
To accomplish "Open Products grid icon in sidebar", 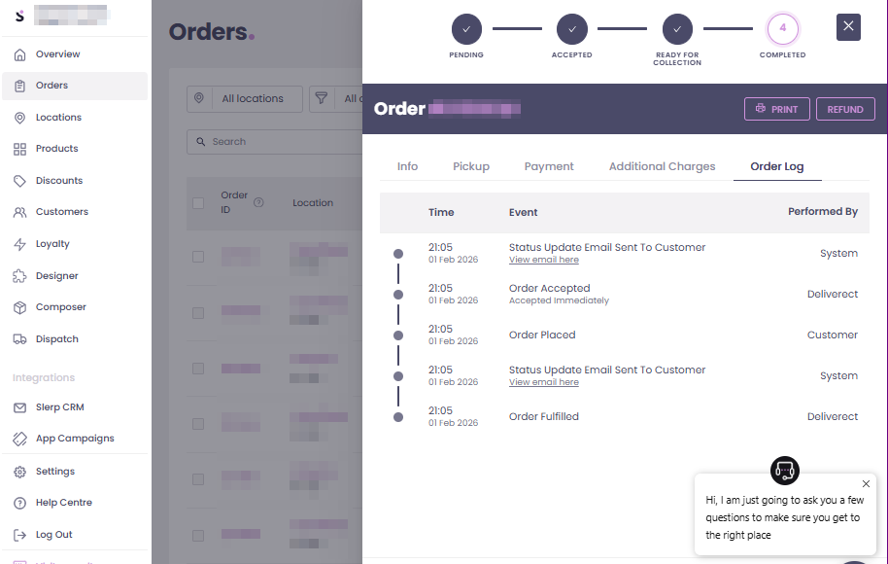I will coord(19,149).
